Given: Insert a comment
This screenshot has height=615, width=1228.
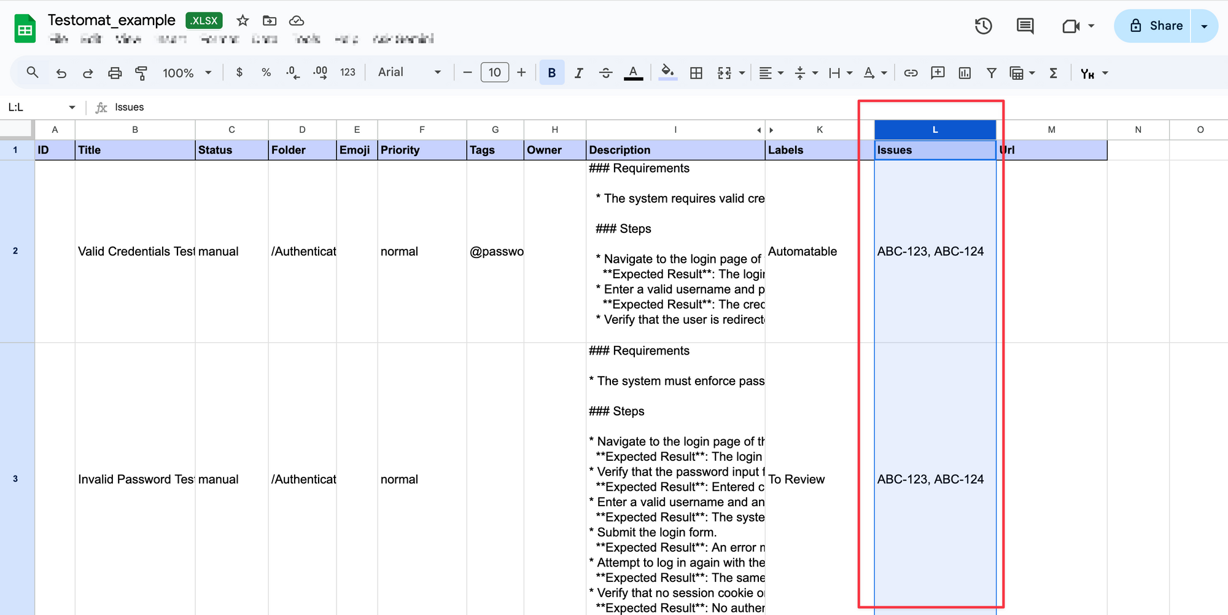Looking at the screenshot, I should (938, 72).
